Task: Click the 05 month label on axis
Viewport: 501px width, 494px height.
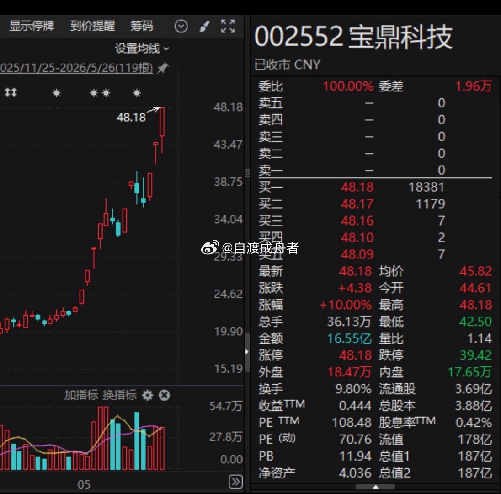Action: click(x=84, y=485)
